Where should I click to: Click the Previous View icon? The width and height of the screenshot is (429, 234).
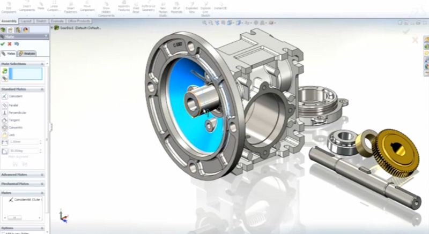click(217, 23)
